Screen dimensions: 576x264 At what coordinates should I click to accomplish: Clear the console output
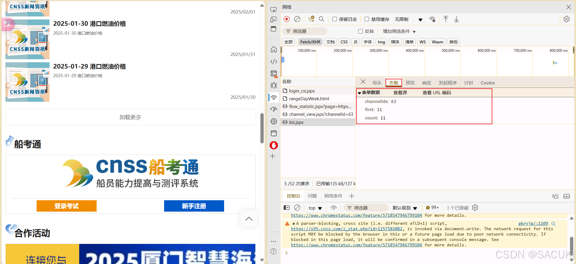[x=297, y=208]
